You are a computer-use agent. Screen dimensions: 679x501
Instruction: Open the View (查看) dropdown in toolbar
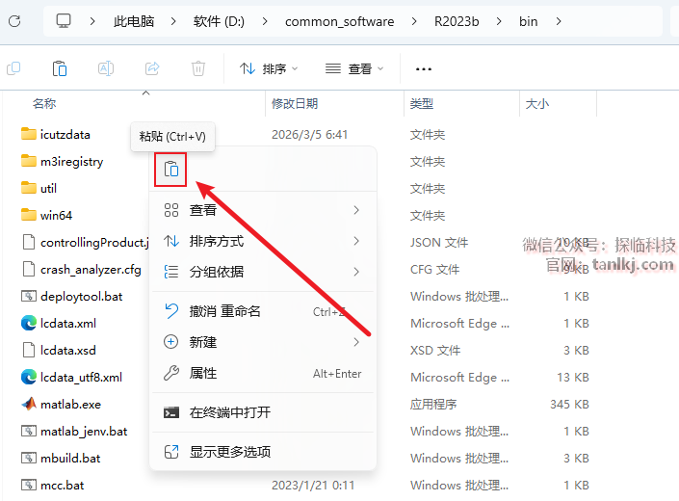coord(354,68)
